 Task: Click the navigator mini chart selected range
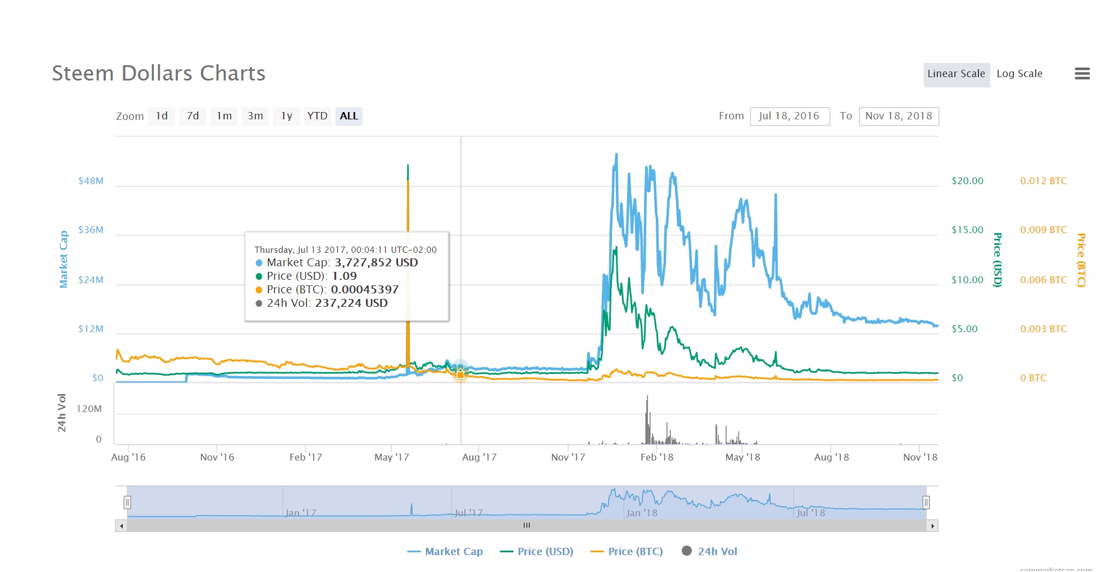click(x=527, y=502)
